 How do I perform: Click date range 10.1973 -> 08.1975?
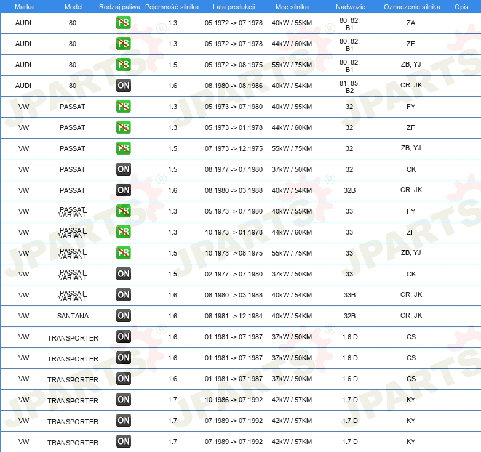(x=234, y=253)
